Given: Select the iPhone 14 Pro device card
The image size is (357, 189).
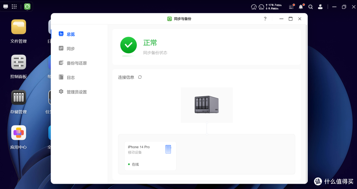Looking at the screenshot, I should [150, 156].
